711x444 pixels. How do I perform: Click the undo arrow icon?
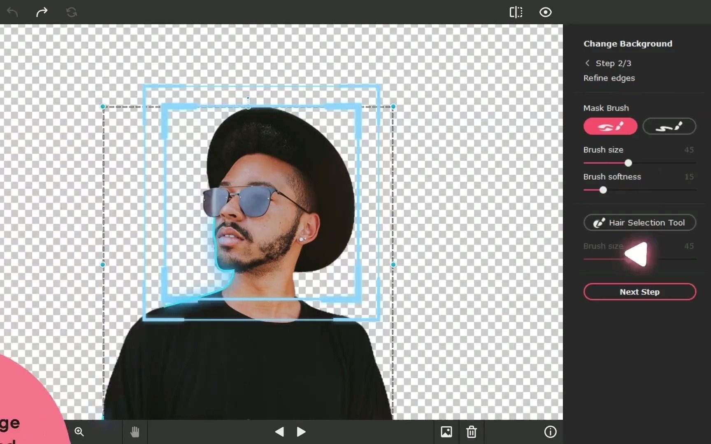click(x=12, y=12)
